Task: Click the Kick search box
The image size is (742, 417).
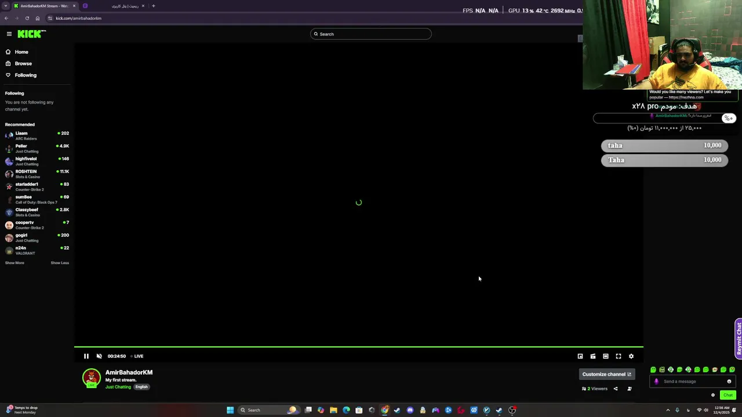Action: (371, 34)
